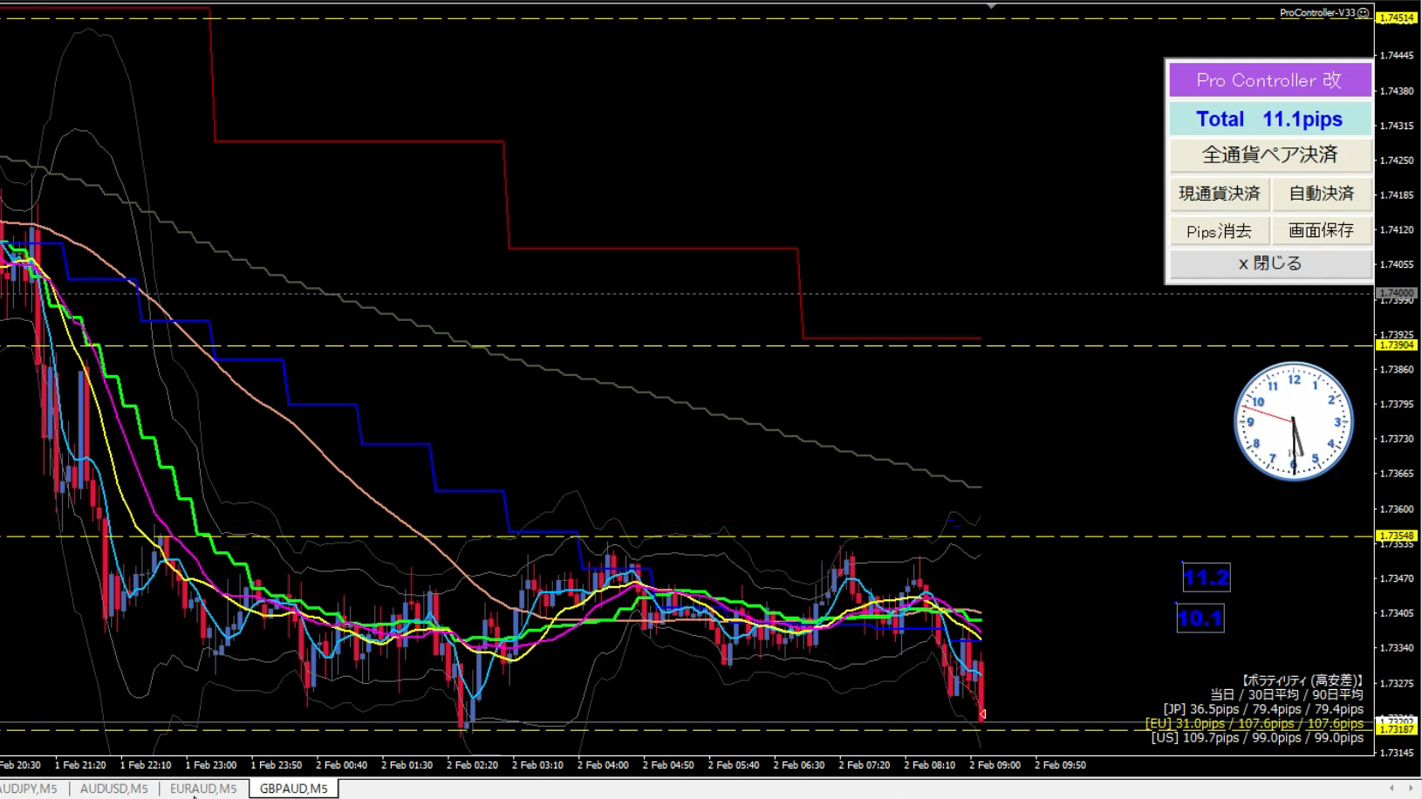Screen dimensions: 1422x799
Task: Click the ProController-V33 smiley icon
Action: (1364, 13)
